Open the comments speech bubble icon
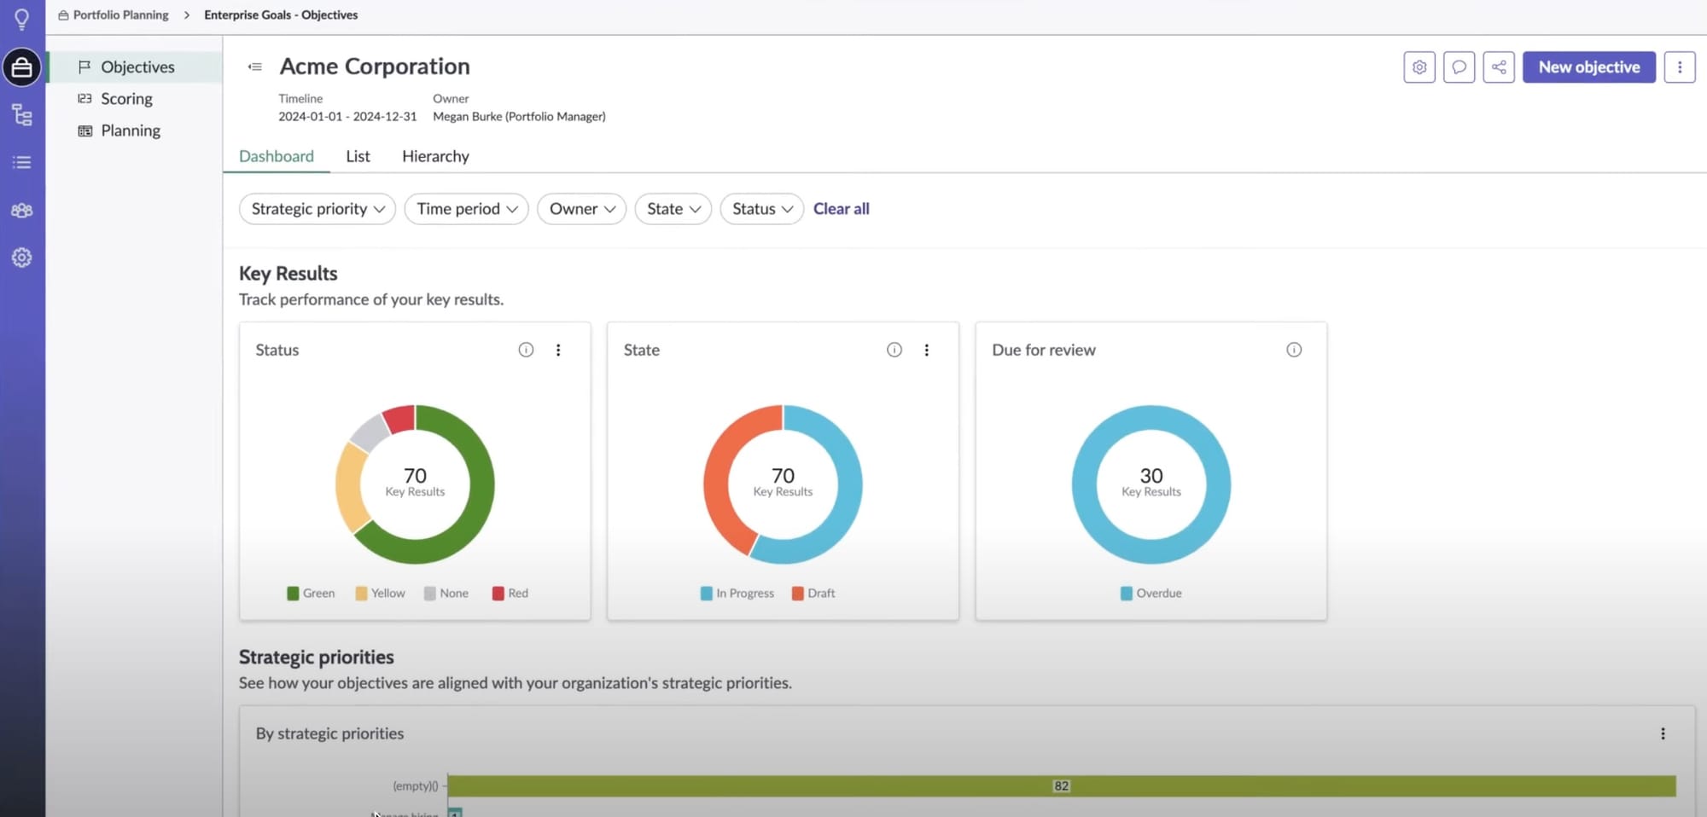 click(x=1459, y=67)
